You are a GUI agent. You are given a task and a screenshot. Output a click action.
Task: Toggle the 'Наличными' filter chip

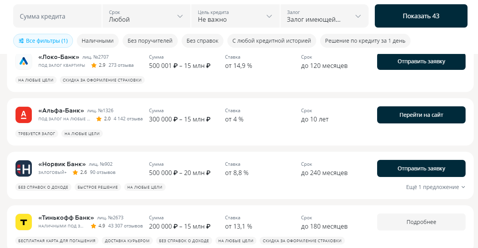[97, 41]
